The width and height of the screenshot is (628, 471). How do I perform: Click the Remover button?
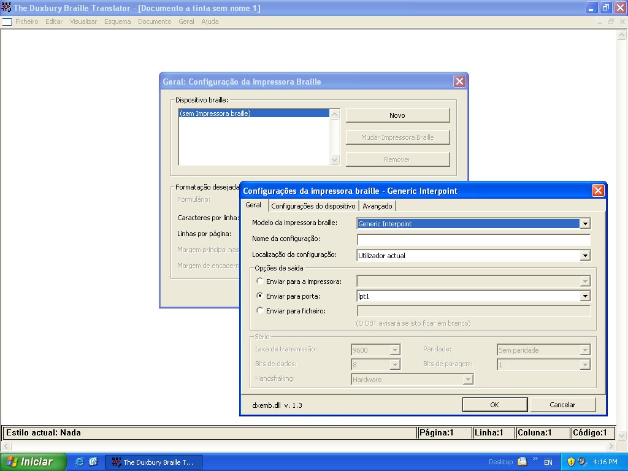click(397, 159)
